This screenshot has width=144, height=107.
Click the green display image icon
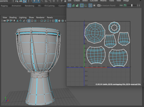click(x=125, y=5)
